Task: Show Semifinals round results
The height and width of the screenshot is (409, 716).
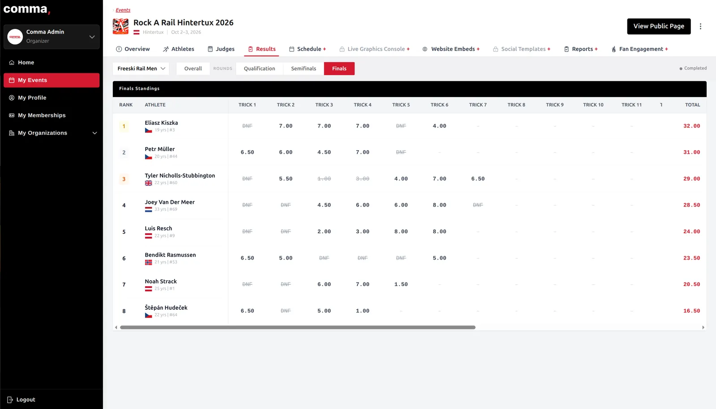Action: [x=303, y=68]
